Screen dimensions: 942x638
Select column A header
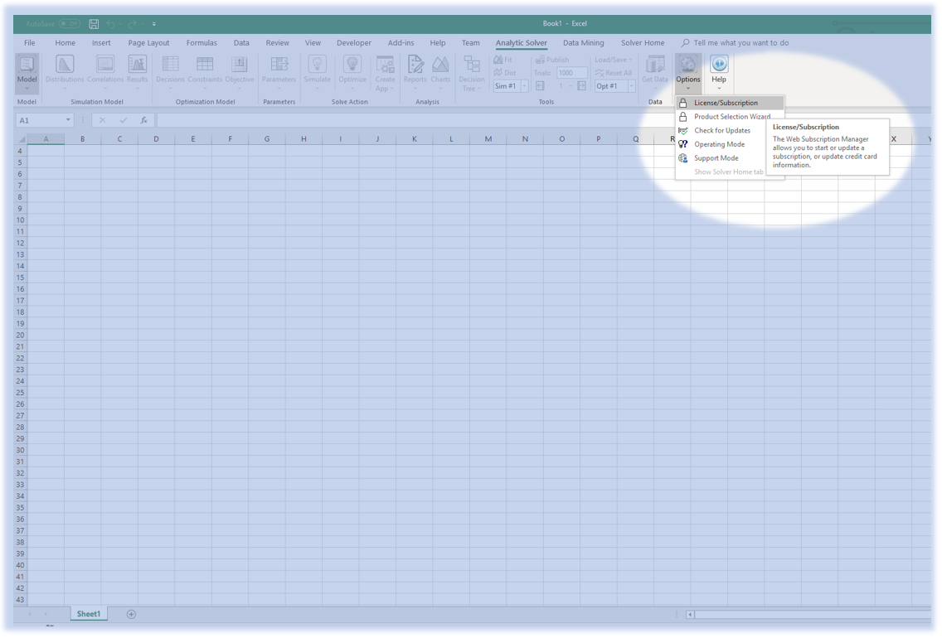coord(46,138)
